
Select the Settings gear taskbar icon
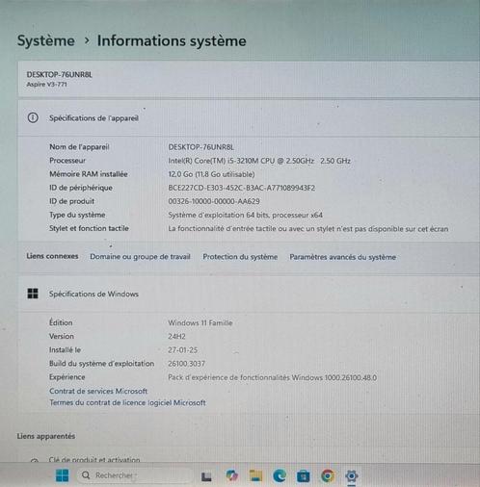click(352, 475)
